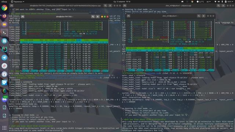
Task: Launch Firefox from the dock
Action: [4, 16]
